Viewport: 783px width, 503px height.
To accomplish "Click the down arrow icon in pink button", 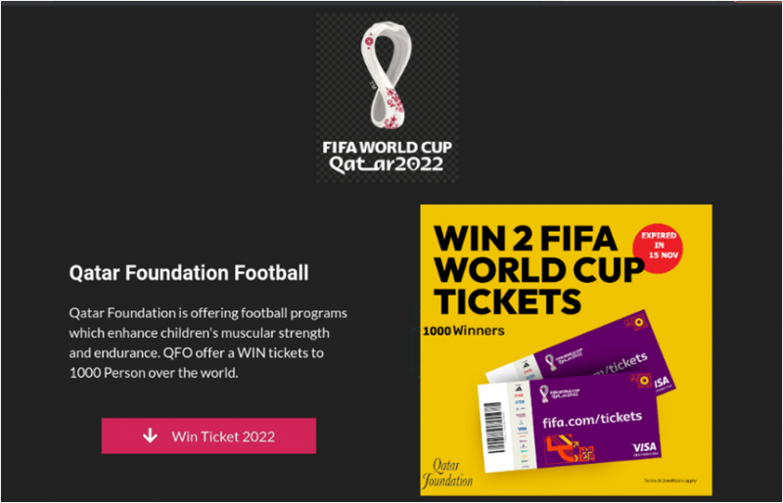I will point(150,435).
